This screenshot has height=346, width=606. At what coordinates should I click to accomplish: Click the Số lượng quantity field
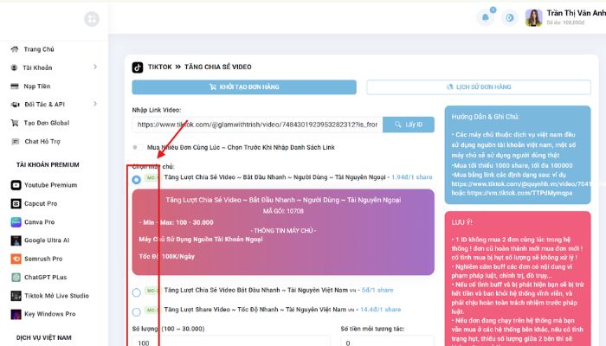231,342
